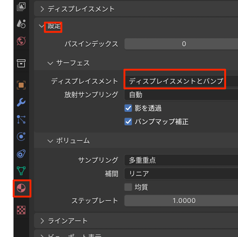The width and height of the screenshot is (238, 237).
Task: Collapse the サーフェス subpanel
Action: [50, 63]
